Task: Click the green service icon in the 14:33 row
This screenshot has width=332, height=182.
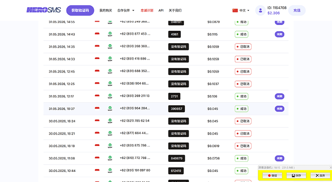Action: 110,59
